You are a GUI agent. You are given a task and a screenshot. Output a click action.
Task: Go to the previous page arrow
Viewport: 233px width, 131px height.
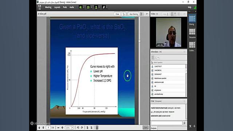point(39,128)
